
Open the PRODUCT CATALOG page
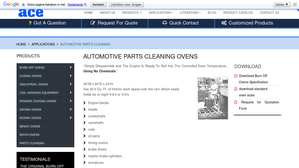238,13
